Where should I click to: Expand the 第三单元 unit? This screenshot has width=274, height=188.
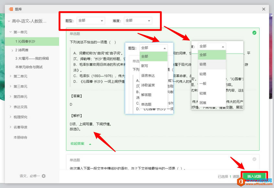10,86
